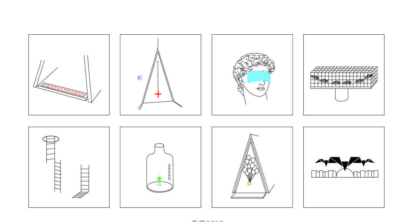Open the three ladders drawing thumbnail

coord(69,167)
